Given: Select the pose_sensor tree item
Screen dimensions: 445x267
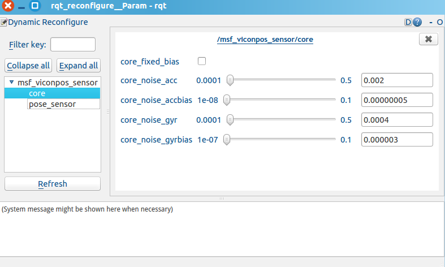Looking at the screenshot, I should (x=63, y=104).
